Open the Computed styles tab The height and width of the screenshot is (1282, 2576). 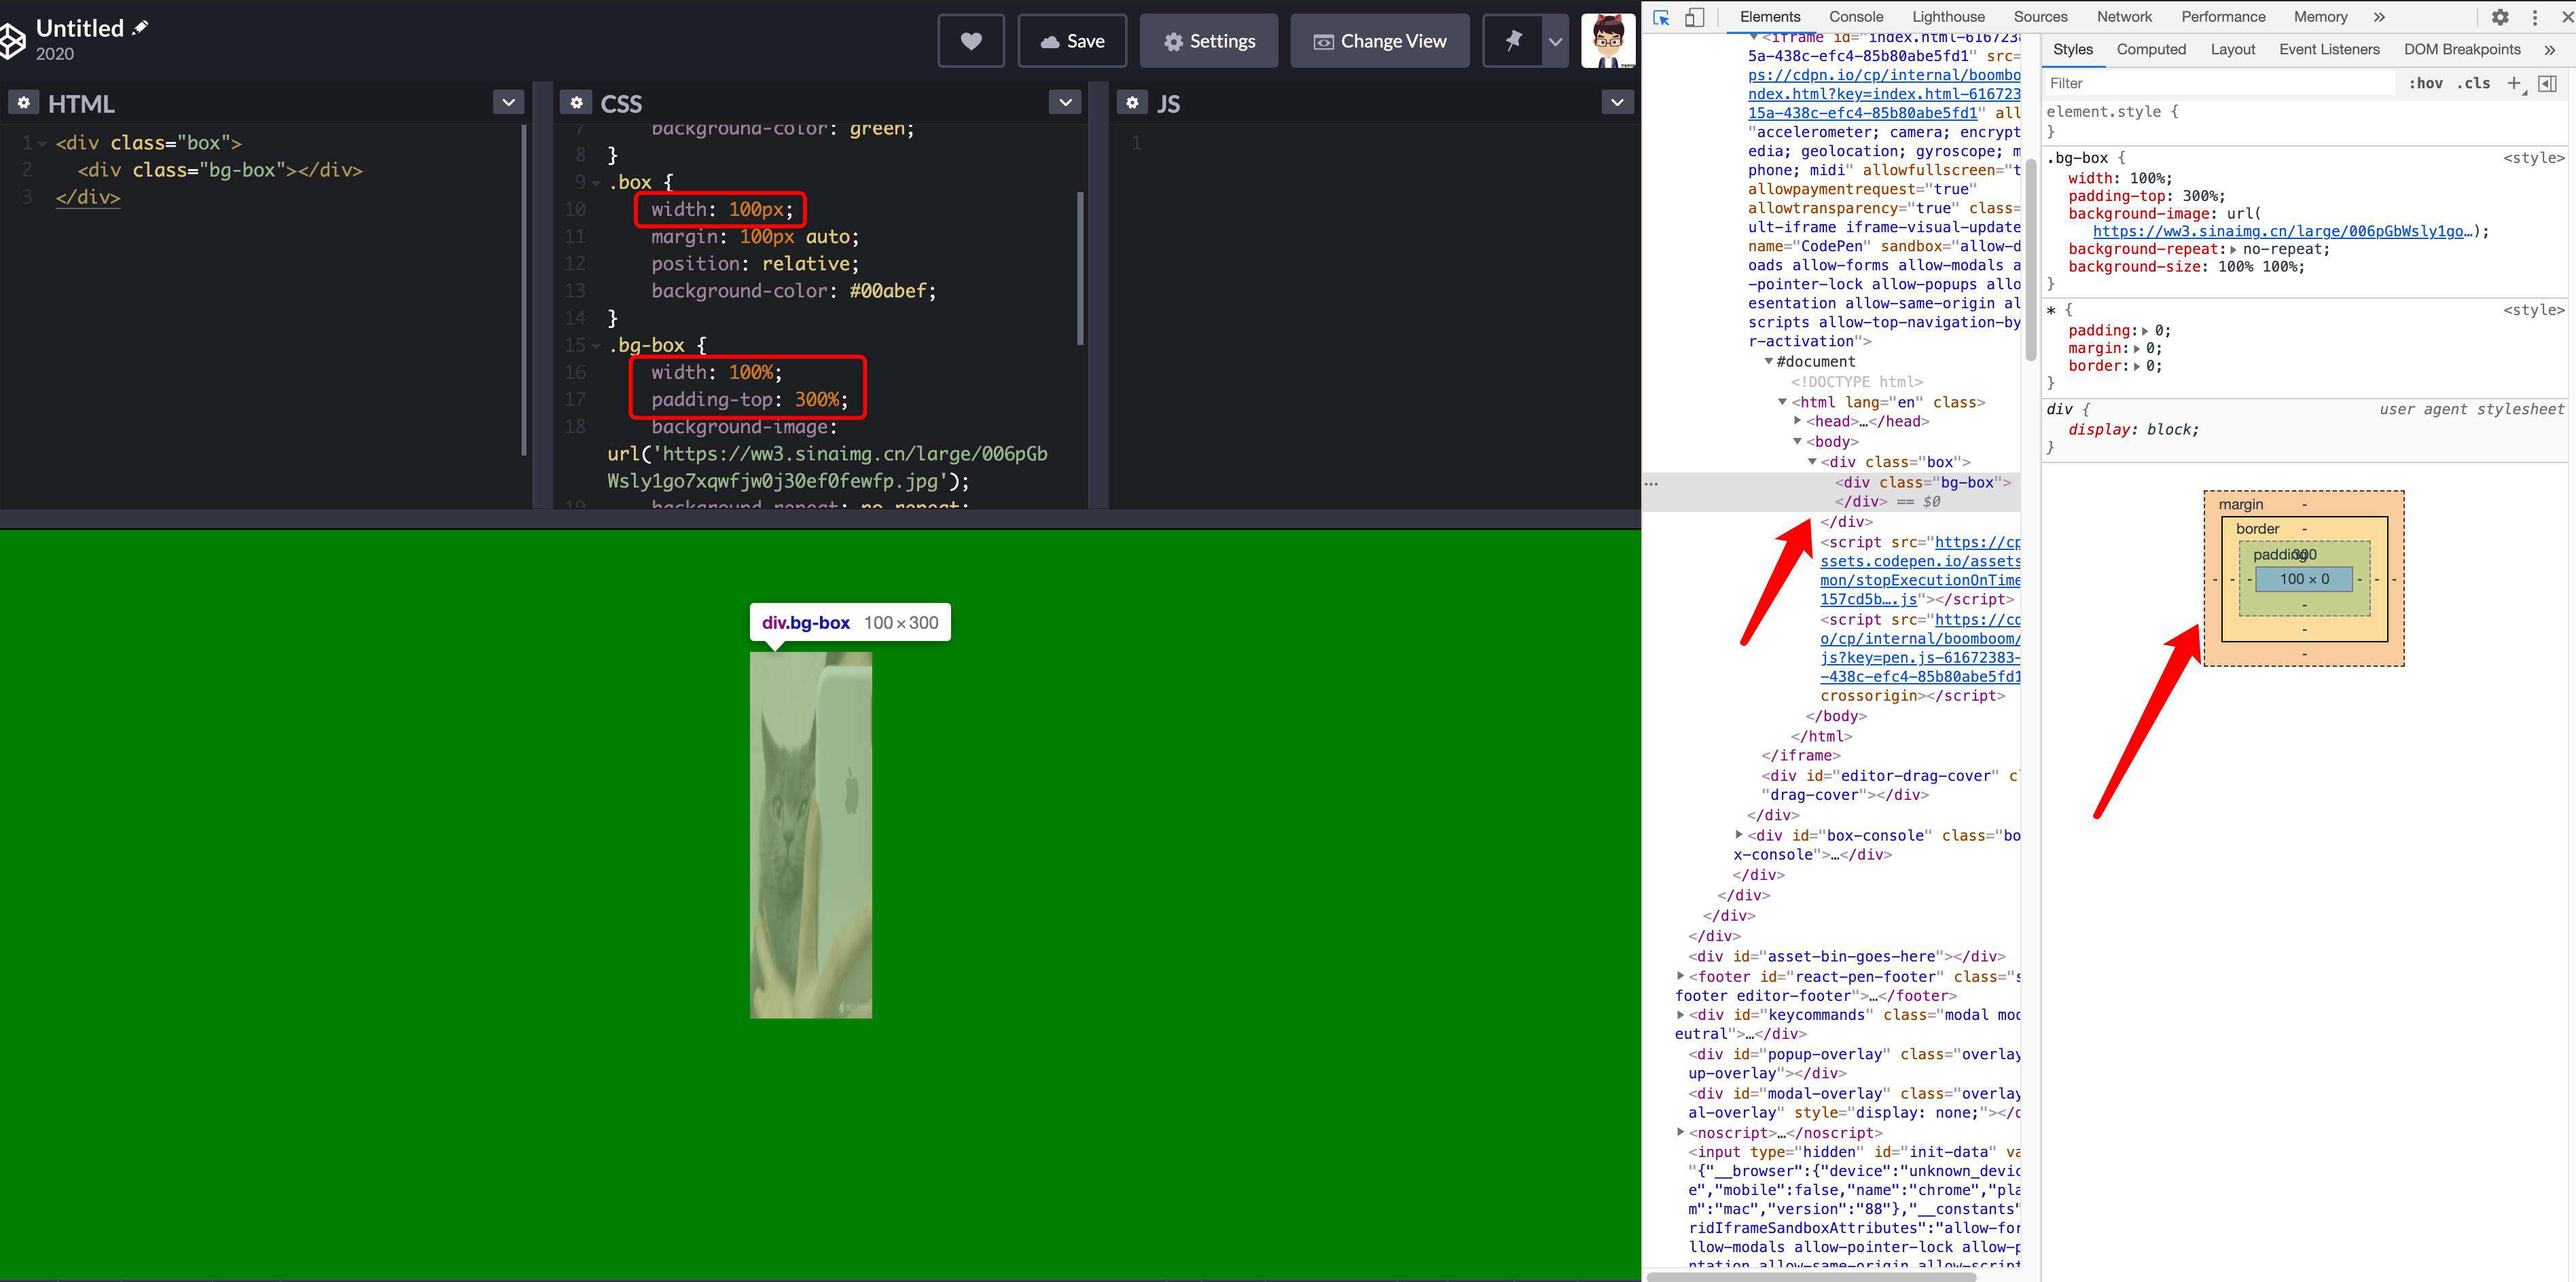click(x=2151, y=49)
